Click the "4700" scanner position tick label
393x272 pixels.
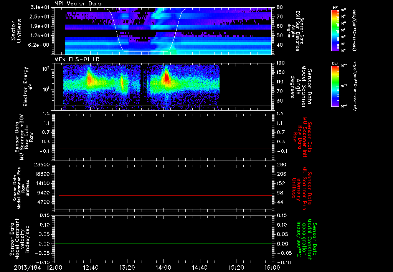tap(43, 202)
